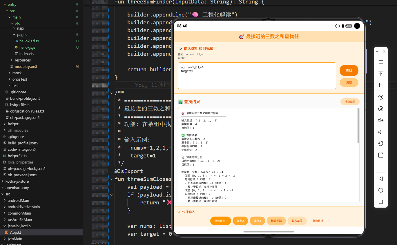
Task: Focus the nums/target input text box
Action: (257, 76)
